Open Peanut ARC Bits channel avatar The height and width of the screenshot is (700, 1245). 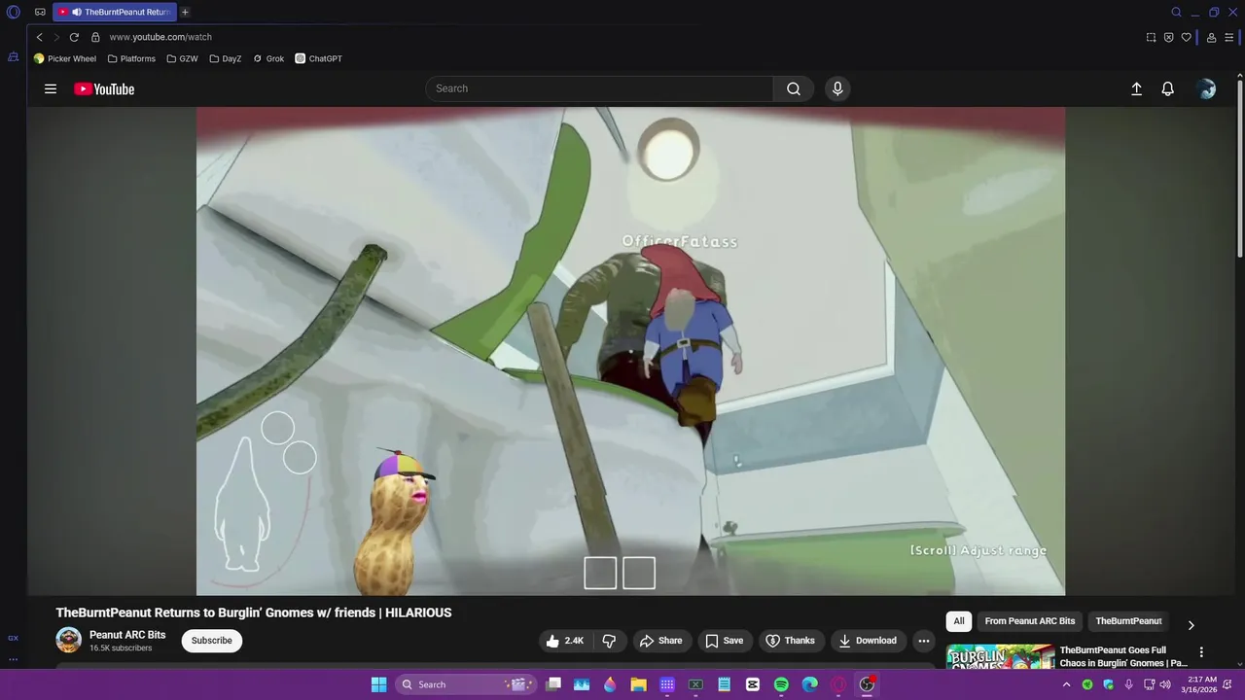pos(68,640)
